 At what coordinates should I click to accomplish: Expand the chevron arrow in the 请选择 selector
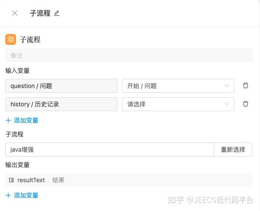click(x=226, y=104)
